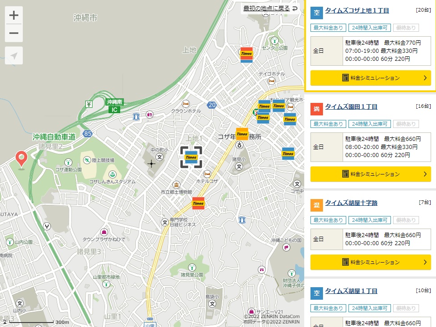Image resolution: width=436 pixels, height=327 pixels.
Task: Click the クラウンホテル bed icon
Action: pos(186,104)
